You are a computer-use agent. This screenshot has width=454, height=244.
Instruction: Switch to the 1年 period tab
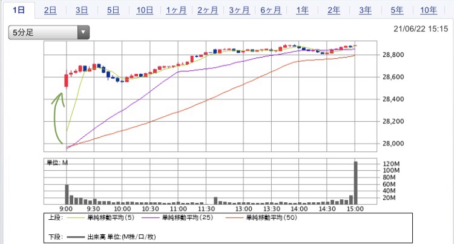click(x=302, y=10)
